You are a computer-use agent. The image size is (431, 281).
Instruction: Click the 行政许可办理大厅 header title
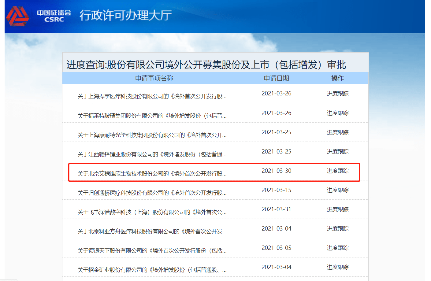[x=126, y=15]
